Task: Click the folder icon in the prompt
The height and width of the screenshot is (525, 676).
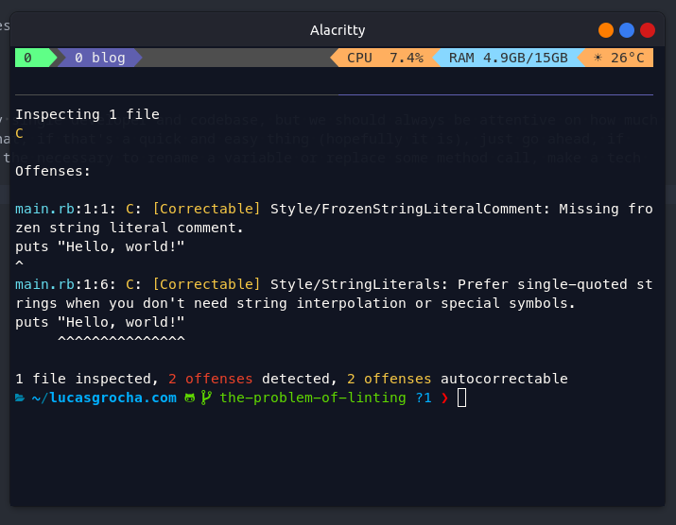Action: pos(20,398)
